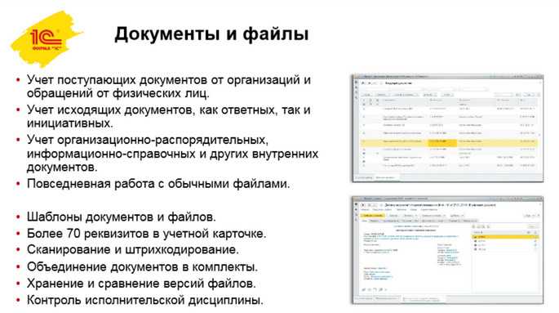Image resolution: width=559 pixels, height=313 pixels.
Task: Open the lower document card screenshot
Action: click(448, 250)
